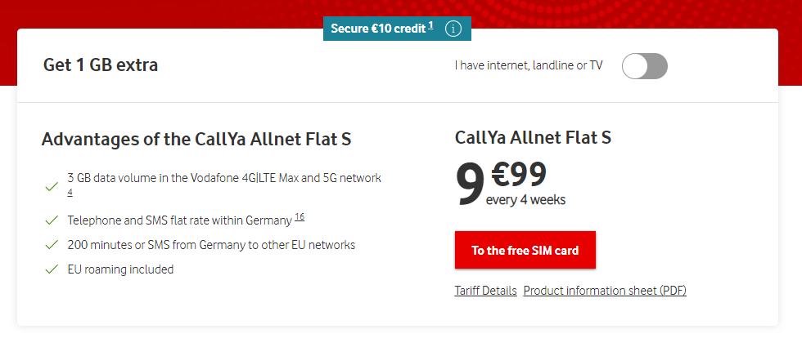The height and width of the screenshot is (356, 802).
Task: Click the checkmark beside Telephone and SMS flat rate
Action: (x=52, y=220)
